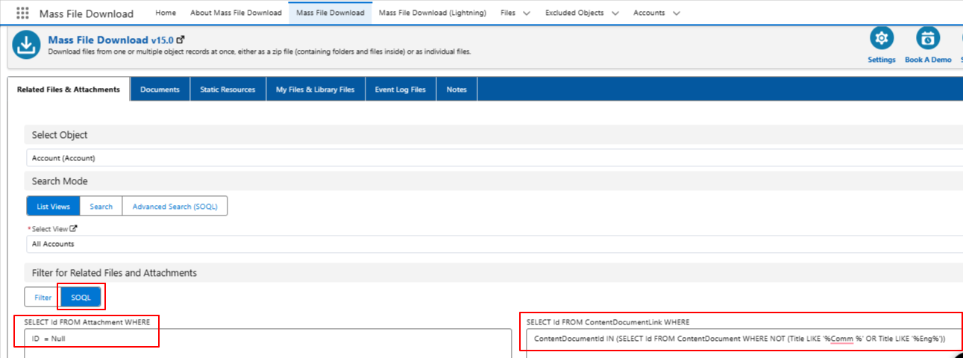The image size is (963, 358).
Task: Open the Select View dropdown showing All Accounts
Action: [x=494, y=244]
